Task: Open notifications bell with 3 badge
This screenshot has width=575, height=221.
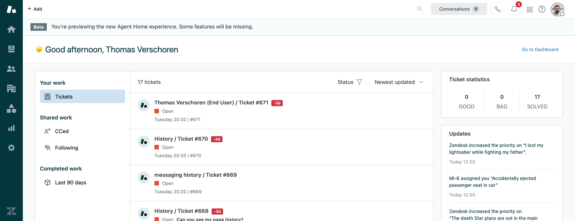Action: (x=514, y=9)
